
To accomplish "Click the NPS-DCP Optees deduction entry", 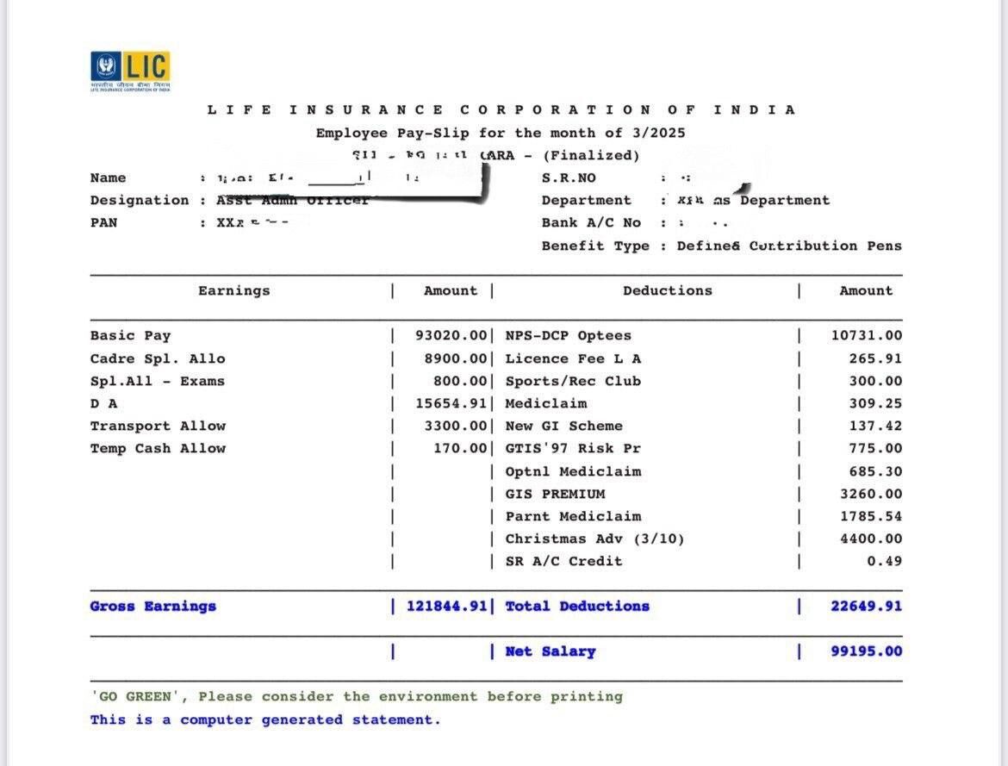I will (x=568, y=336).
